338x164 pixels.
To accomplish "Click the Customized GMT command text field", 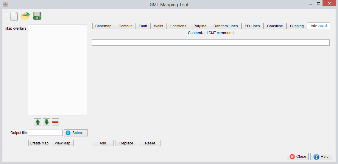I will click(211, 43).
